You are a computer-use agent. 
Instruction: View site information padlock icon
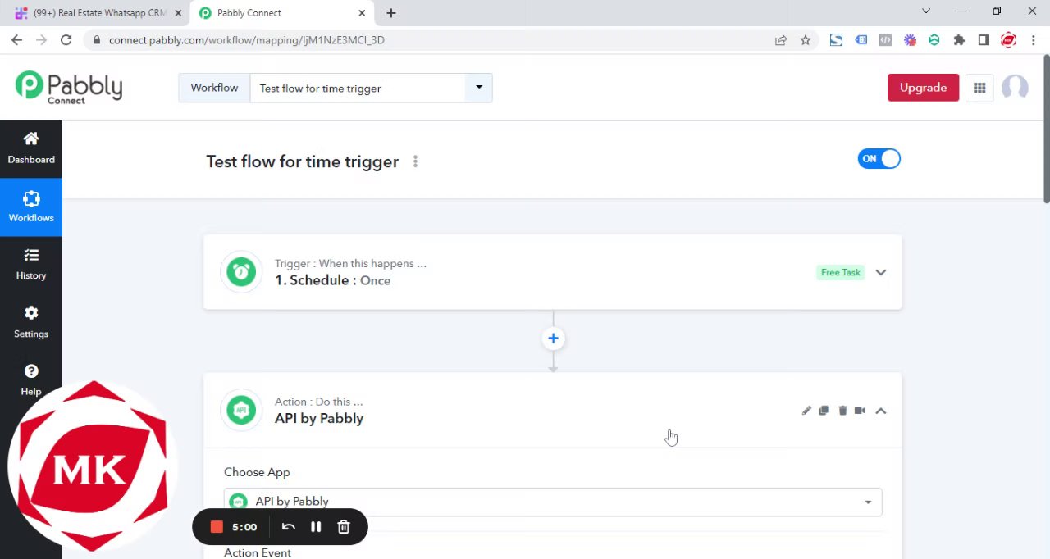97,40
